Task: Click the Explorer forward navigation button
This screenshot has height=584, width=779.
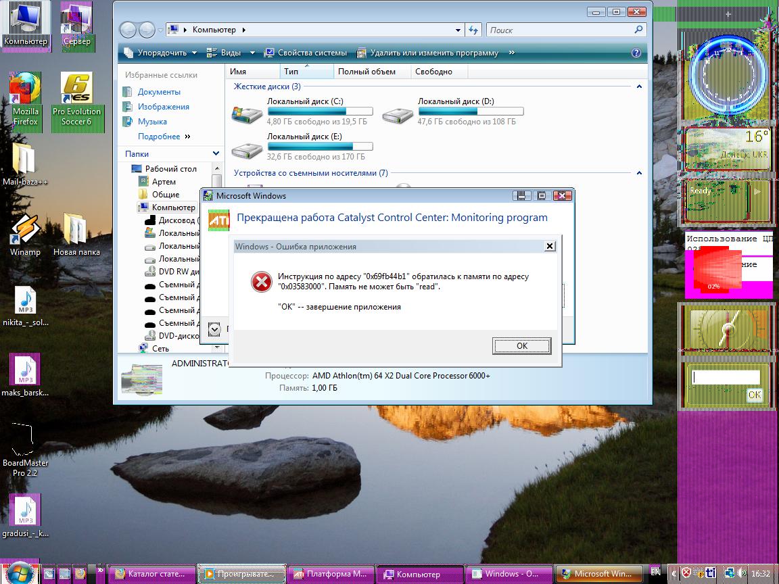Action: click(x=147, y=30)
